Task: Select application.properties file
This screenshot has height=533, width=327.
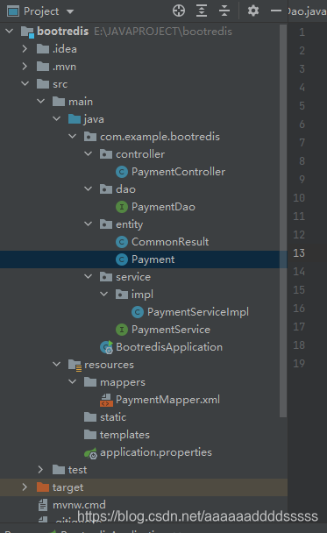Action: [x=156, y=452]
